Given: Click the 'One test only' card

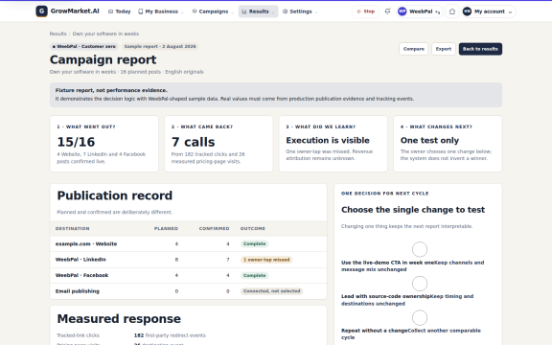Looking at the screenshot, I should pos(448,144).
